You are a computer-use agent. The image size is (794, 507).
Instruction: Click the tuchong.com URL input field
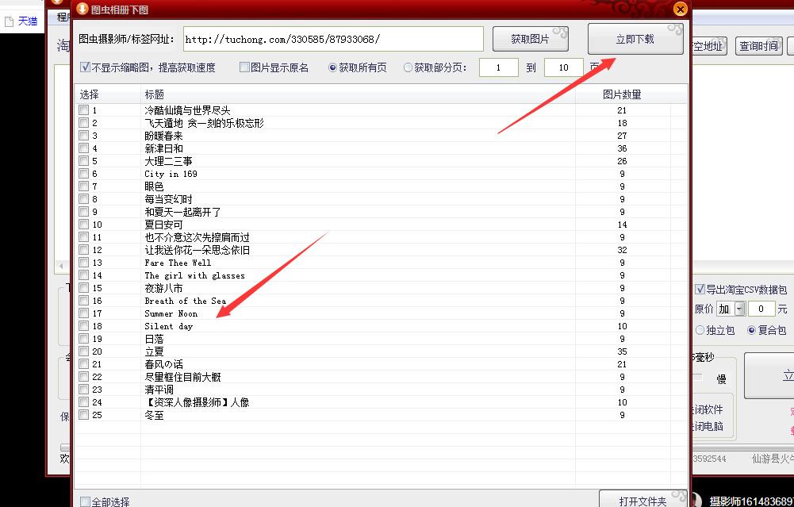click(332, 38)
